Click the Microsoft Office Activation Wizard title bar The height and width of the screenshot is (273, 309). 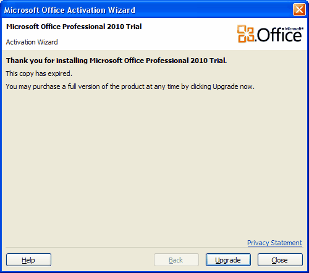point(144,10)
